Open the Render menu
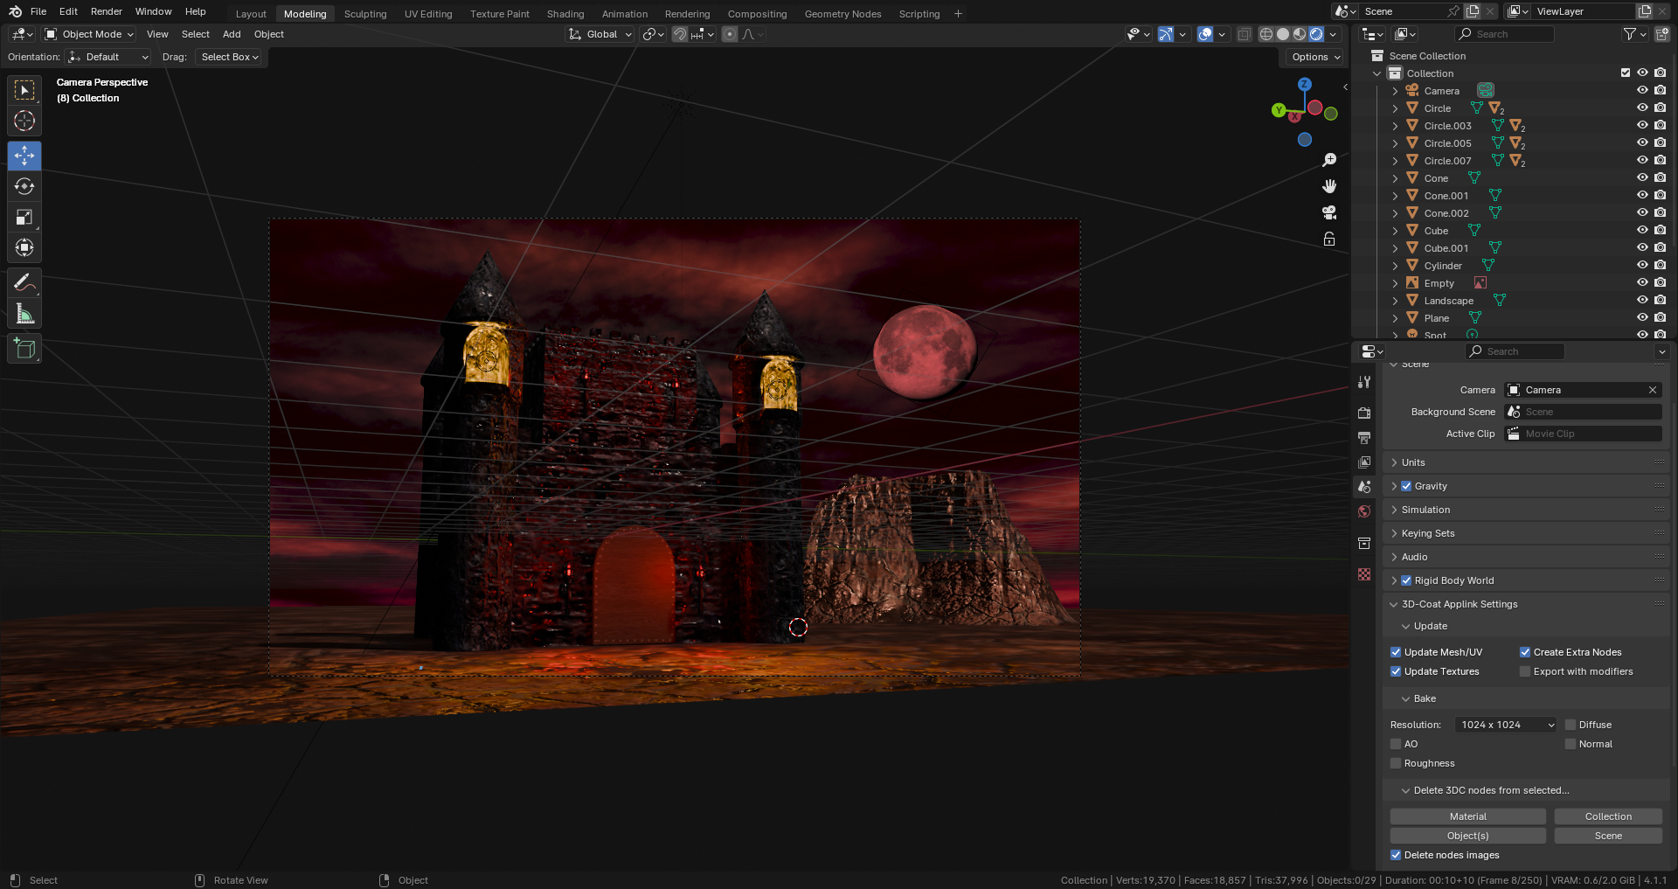Screen dimensions: 1678x889 (106, 11)
